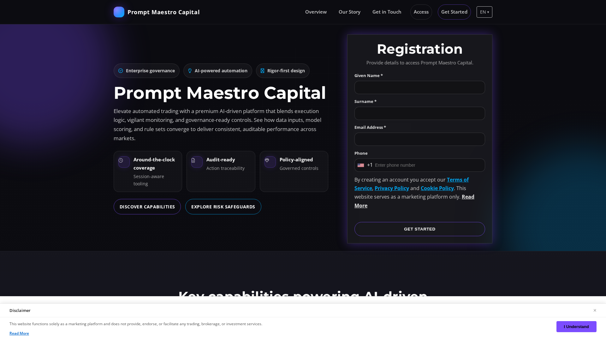
Task: Click the Rigor-first design hourglass icon
Action: tap(262, 71)
